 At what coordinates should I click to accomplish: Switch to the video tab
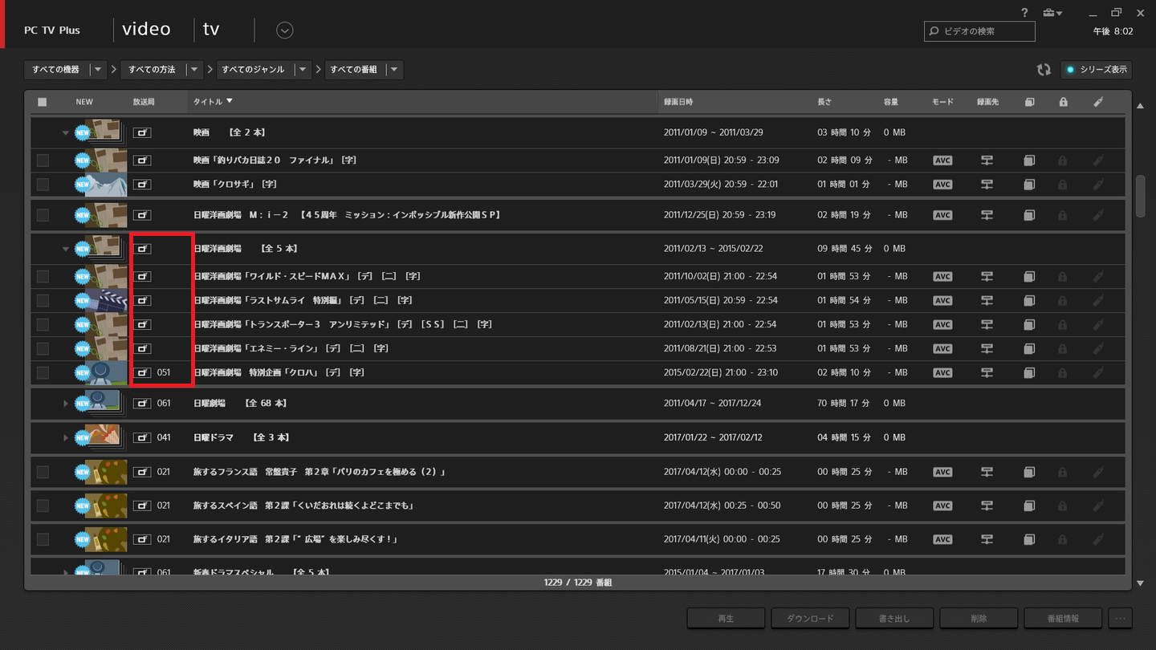[x=146, y=30]
